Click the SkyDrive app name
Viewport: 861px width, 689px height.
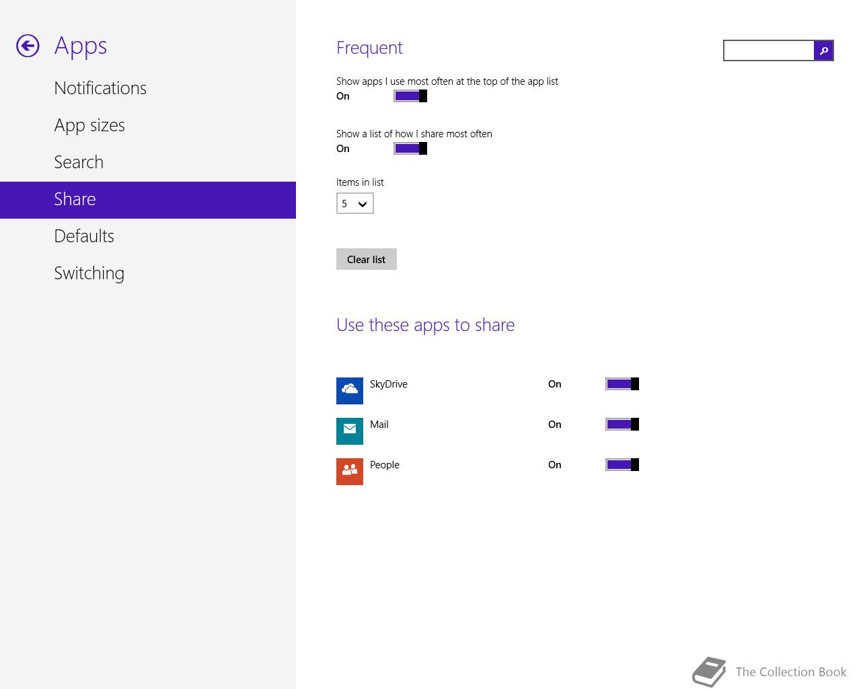pyautogui.click(x=389, y=384)
